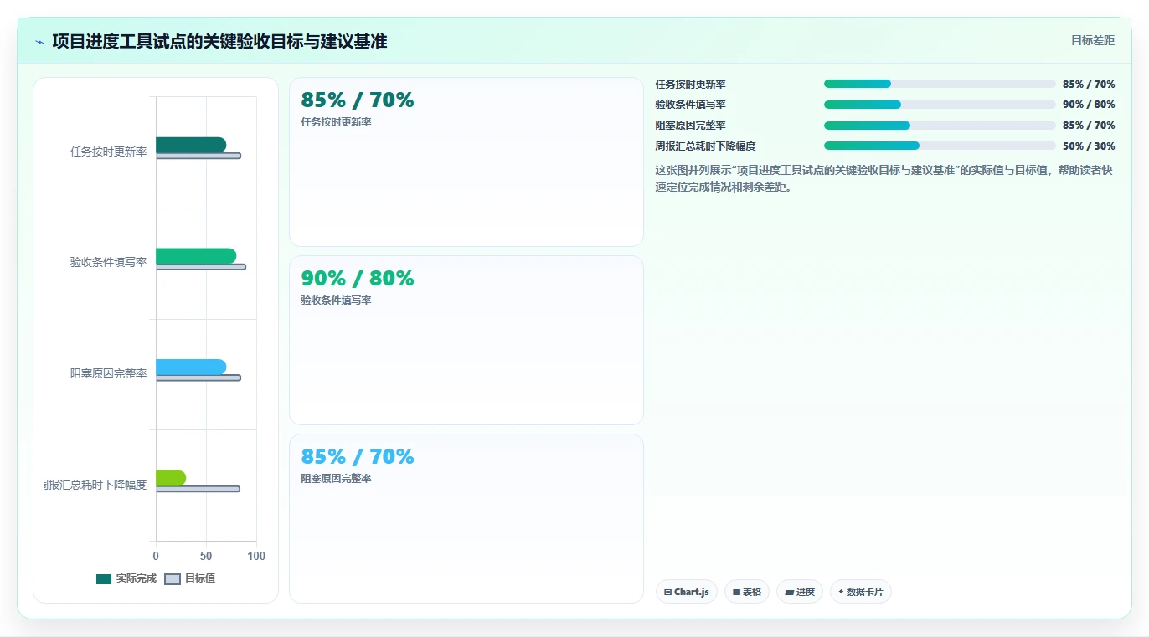Viewport: 1149px width, 637px height.
Task: Click the title 项目进度工具试点的关键验收目标与建议基准
Action: [x=219, y=41]
